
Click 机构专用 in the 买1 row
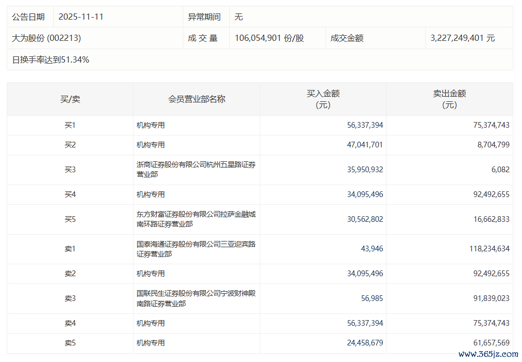tap(151, 126)
